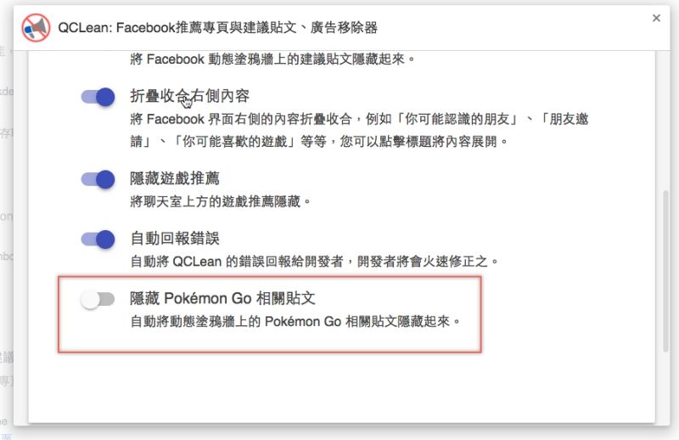Turn off the 隱藏遊戲推薦 switch
The height and width of the screenshot is (440, 679).
[x=98, y=179]
